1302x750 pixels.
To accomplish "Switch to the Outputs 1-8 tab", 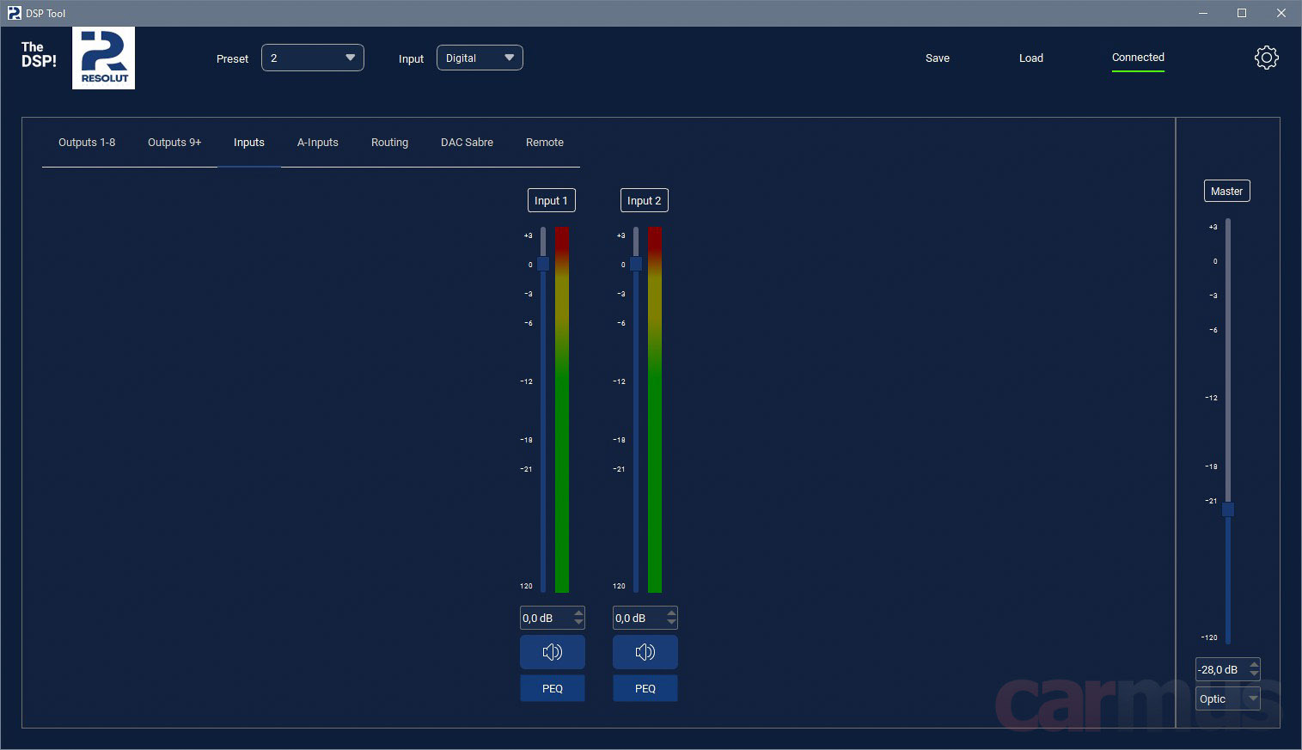I will pos(87,143).
